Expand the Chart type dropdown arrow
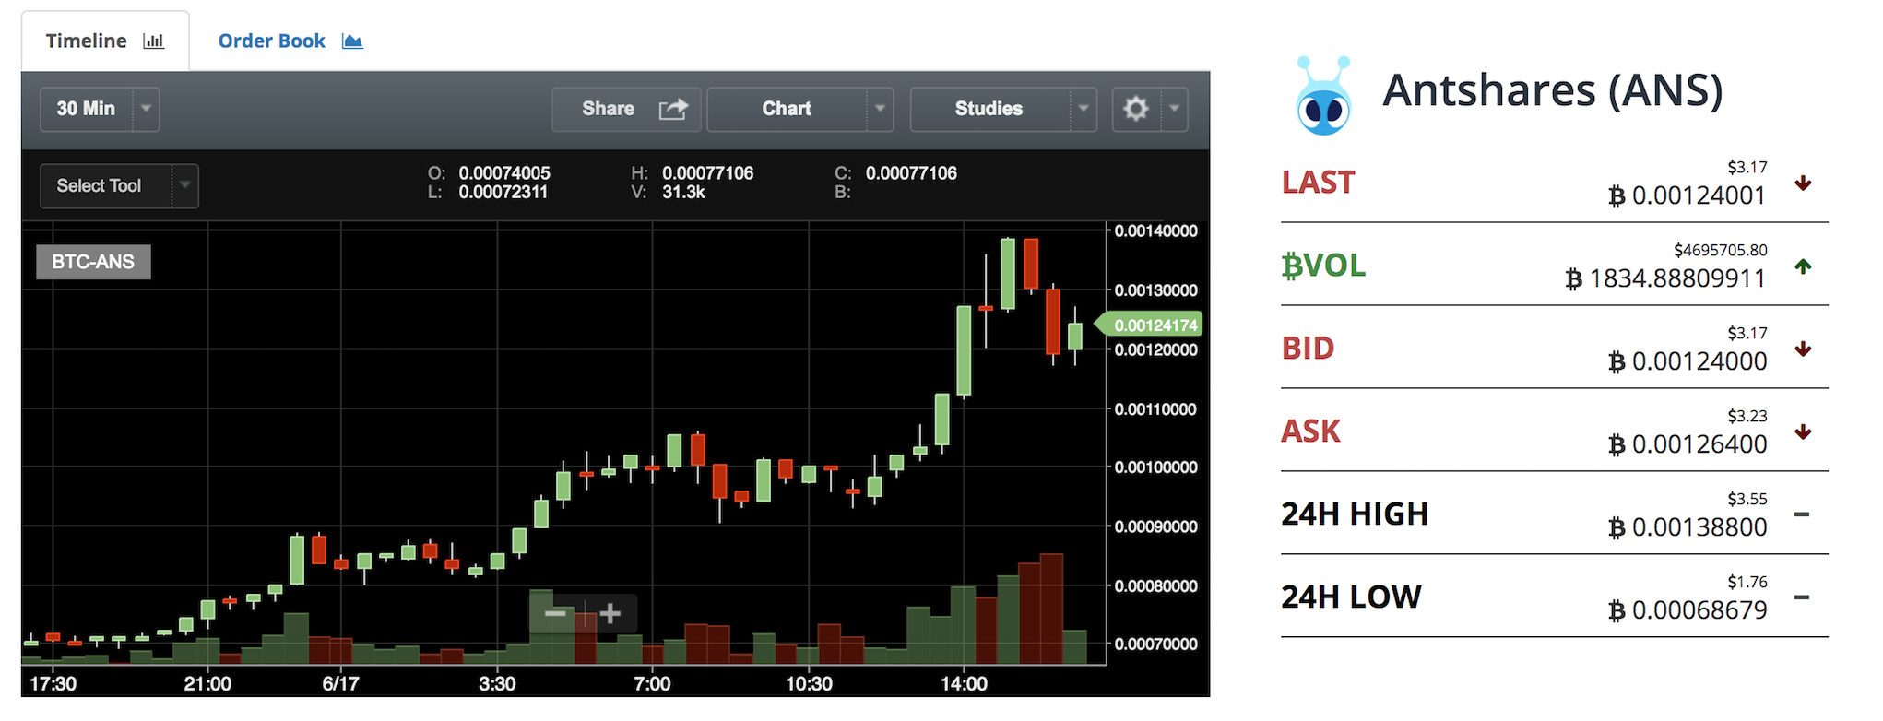1883x721 pixels. coord(880,109)
